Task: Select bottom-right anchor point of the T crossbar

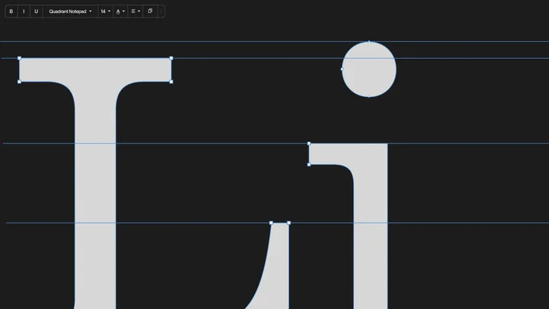Action: [172, 82]
